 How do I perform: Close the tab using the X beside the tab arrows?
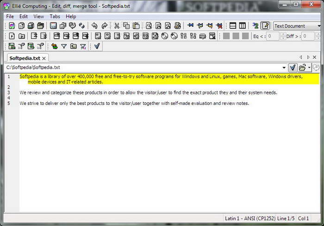point(314,57)
